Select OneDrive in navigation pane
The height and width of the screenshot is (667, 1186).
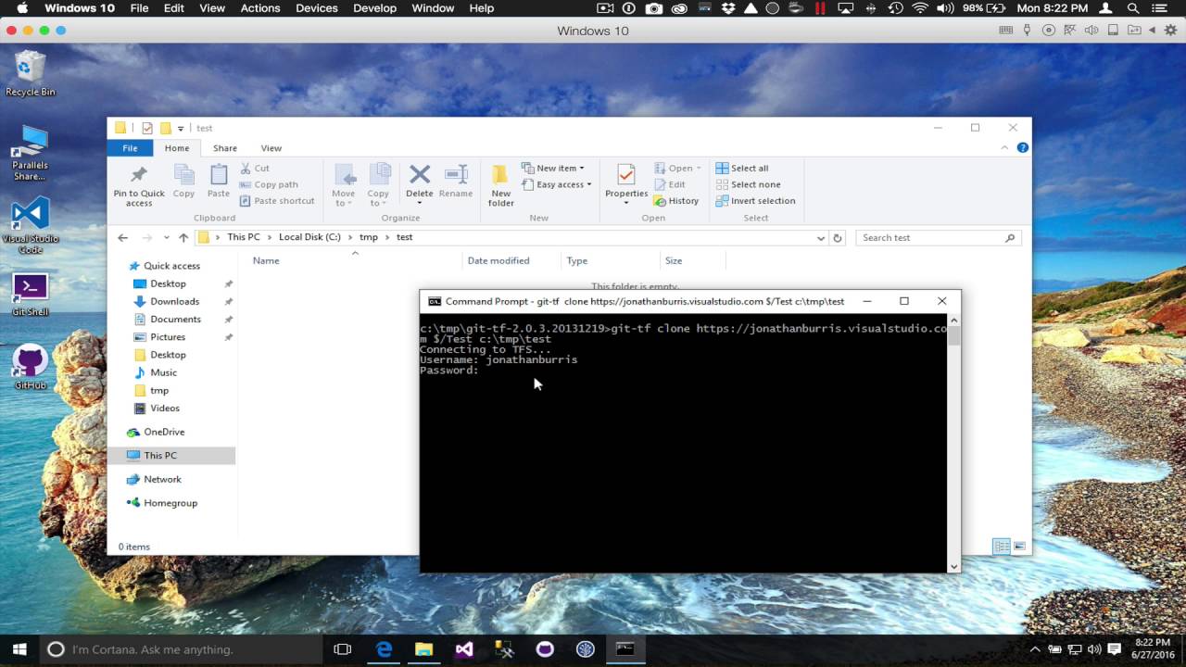point(163,432)
